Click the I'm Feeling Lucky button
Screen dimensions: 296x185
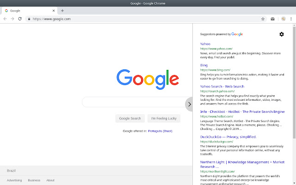point(164,118)
